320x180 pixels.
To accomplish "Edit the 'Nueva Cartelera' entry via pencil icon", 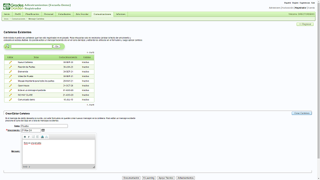I will [x=10, y=62].
